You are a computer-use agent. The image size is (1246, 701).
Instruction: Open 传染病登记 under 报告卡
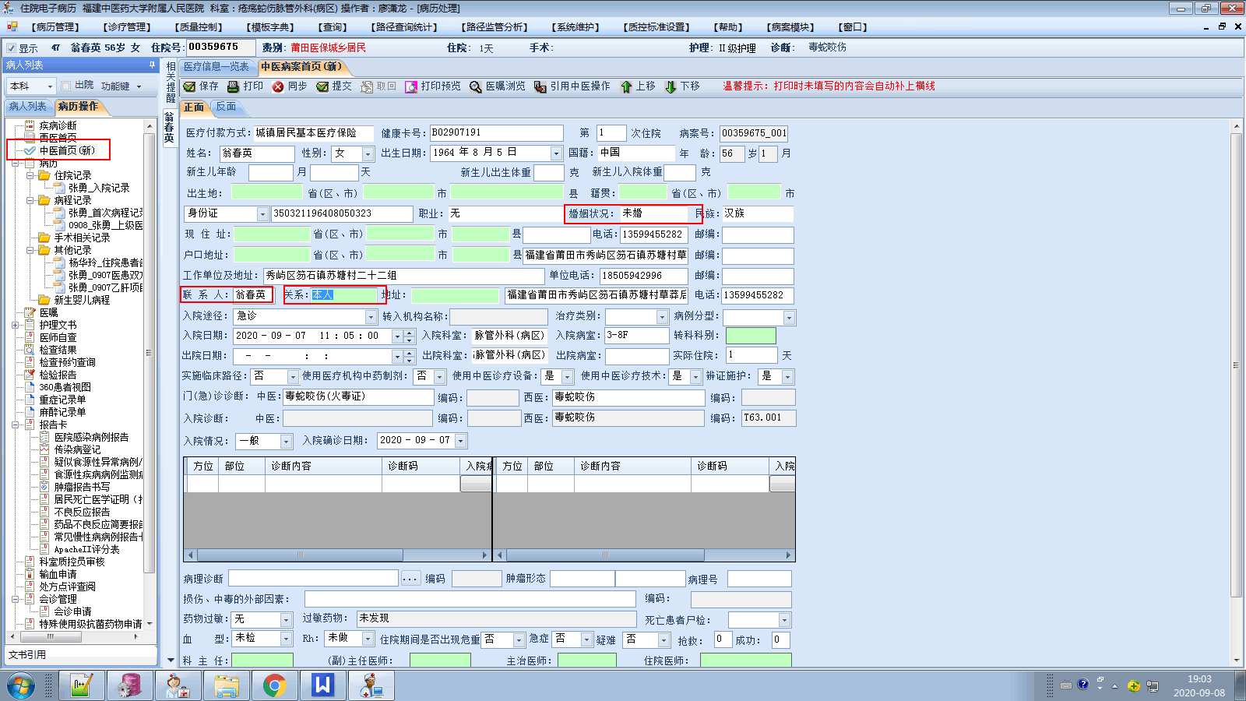pyautogui.click(x=77, y=449)
